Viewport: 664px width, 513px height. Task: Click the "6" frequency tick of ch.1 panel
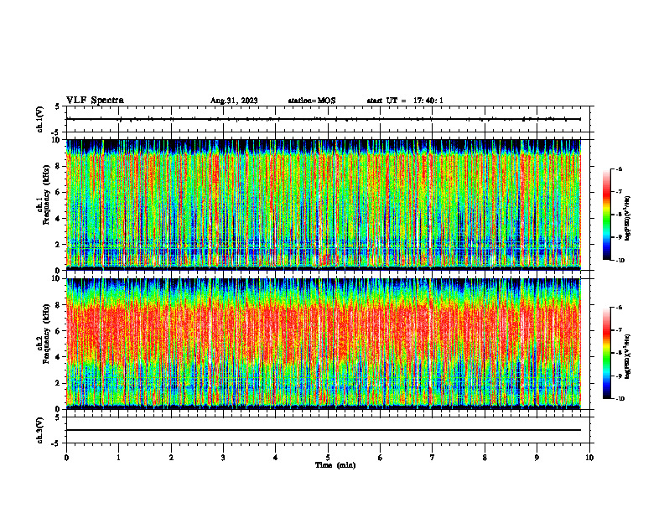coord(59,192)
